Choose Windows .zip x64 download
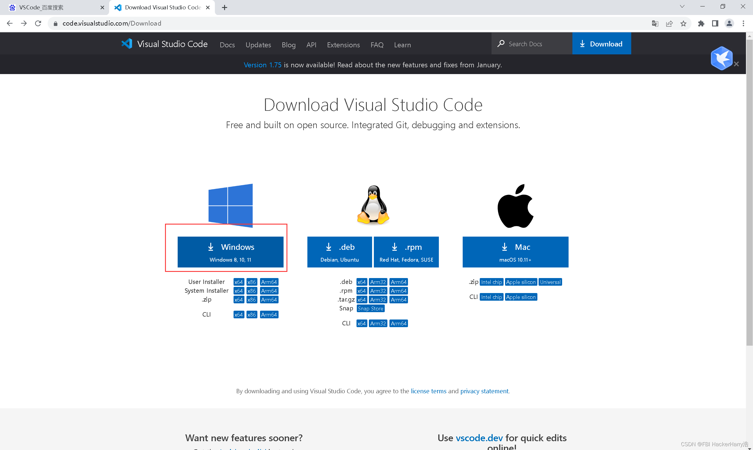 pos(239,300)
